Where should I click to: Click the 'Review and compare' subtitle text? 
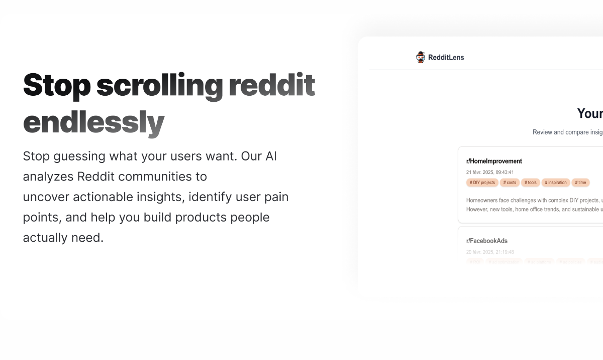[568, 132]
